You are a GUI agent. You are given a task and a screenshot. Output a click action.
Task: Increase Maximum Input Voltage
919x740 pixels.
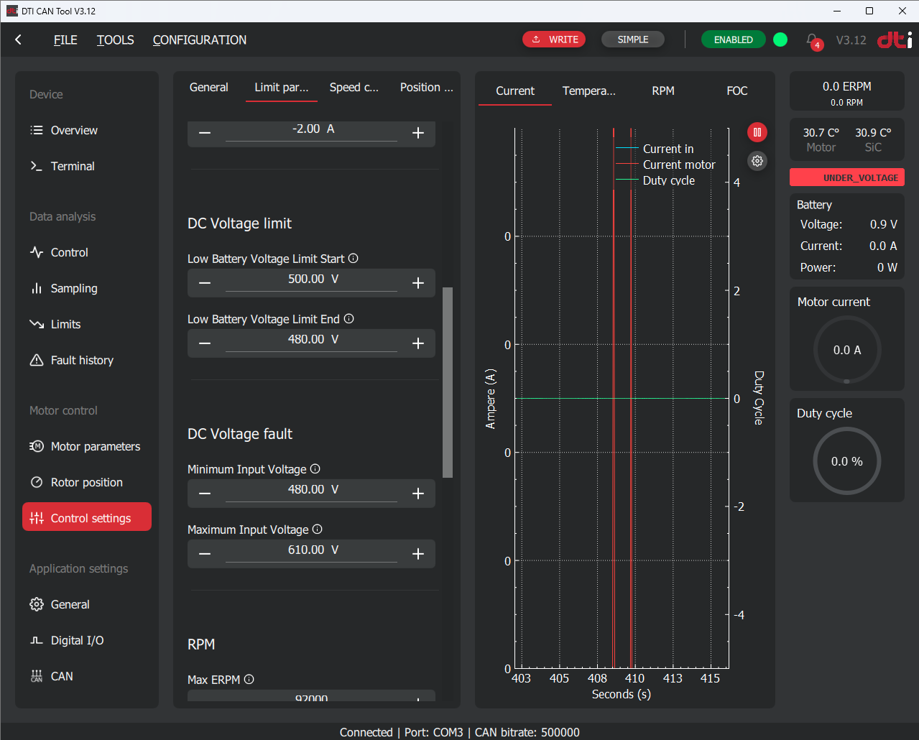[418, 554]
